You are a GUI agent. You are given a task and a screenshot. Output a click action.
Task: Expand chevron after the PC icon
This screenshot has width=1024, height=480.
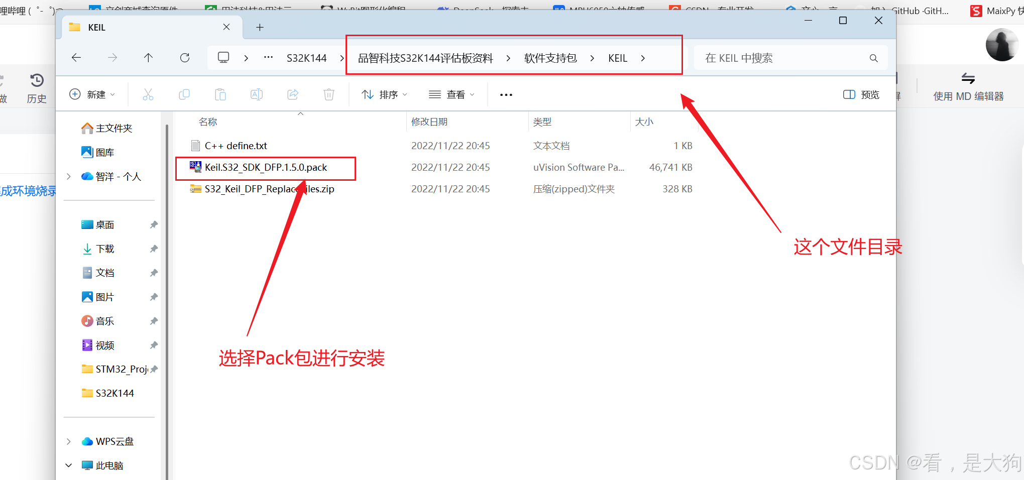246,58
